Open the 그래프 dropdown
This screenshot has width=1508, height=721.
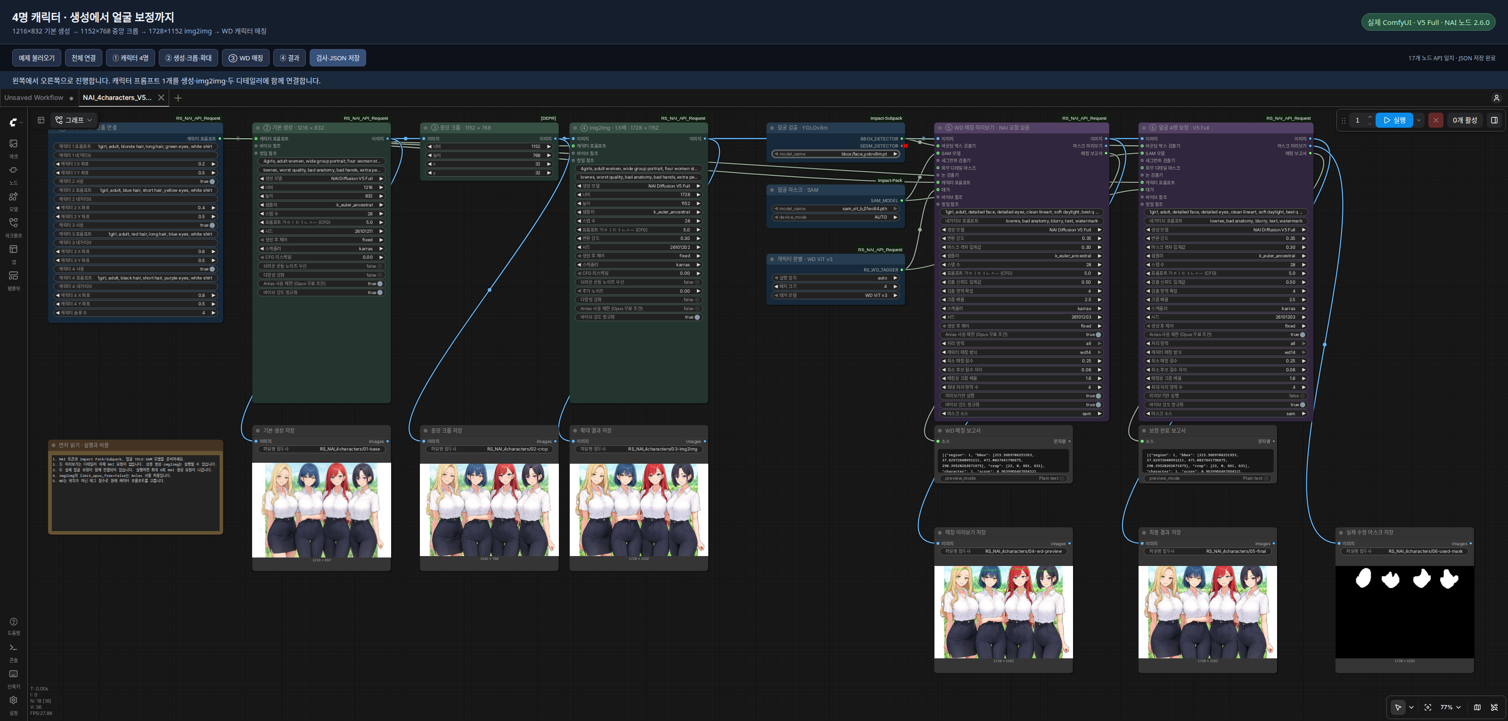[x=74, y=120]
